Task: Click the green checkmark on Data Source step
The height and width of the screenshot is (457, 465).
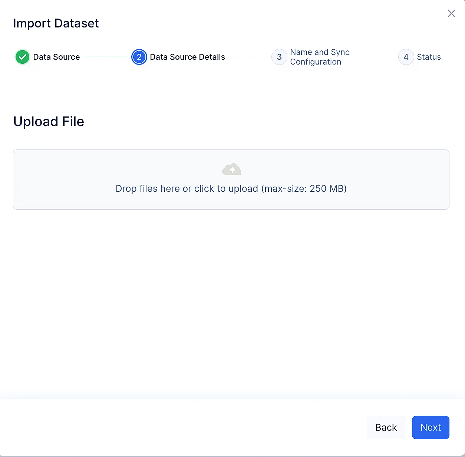Action: pos(22,57)
